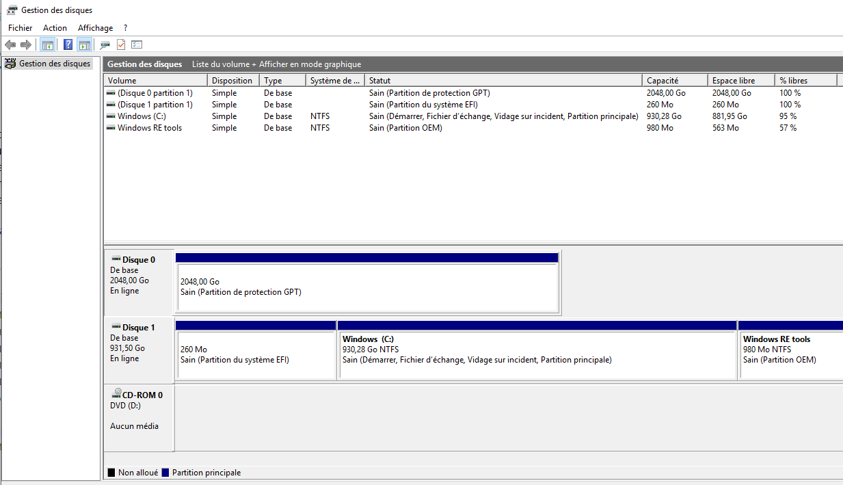Toggle the action pane toolbar button
Viewport: 843px width, 485px height.
coord(84,45)
